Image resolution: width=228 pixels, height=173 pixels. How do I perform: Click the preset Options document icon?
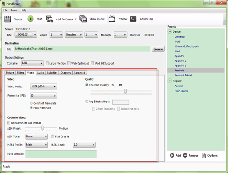click(x=204, y=155)
